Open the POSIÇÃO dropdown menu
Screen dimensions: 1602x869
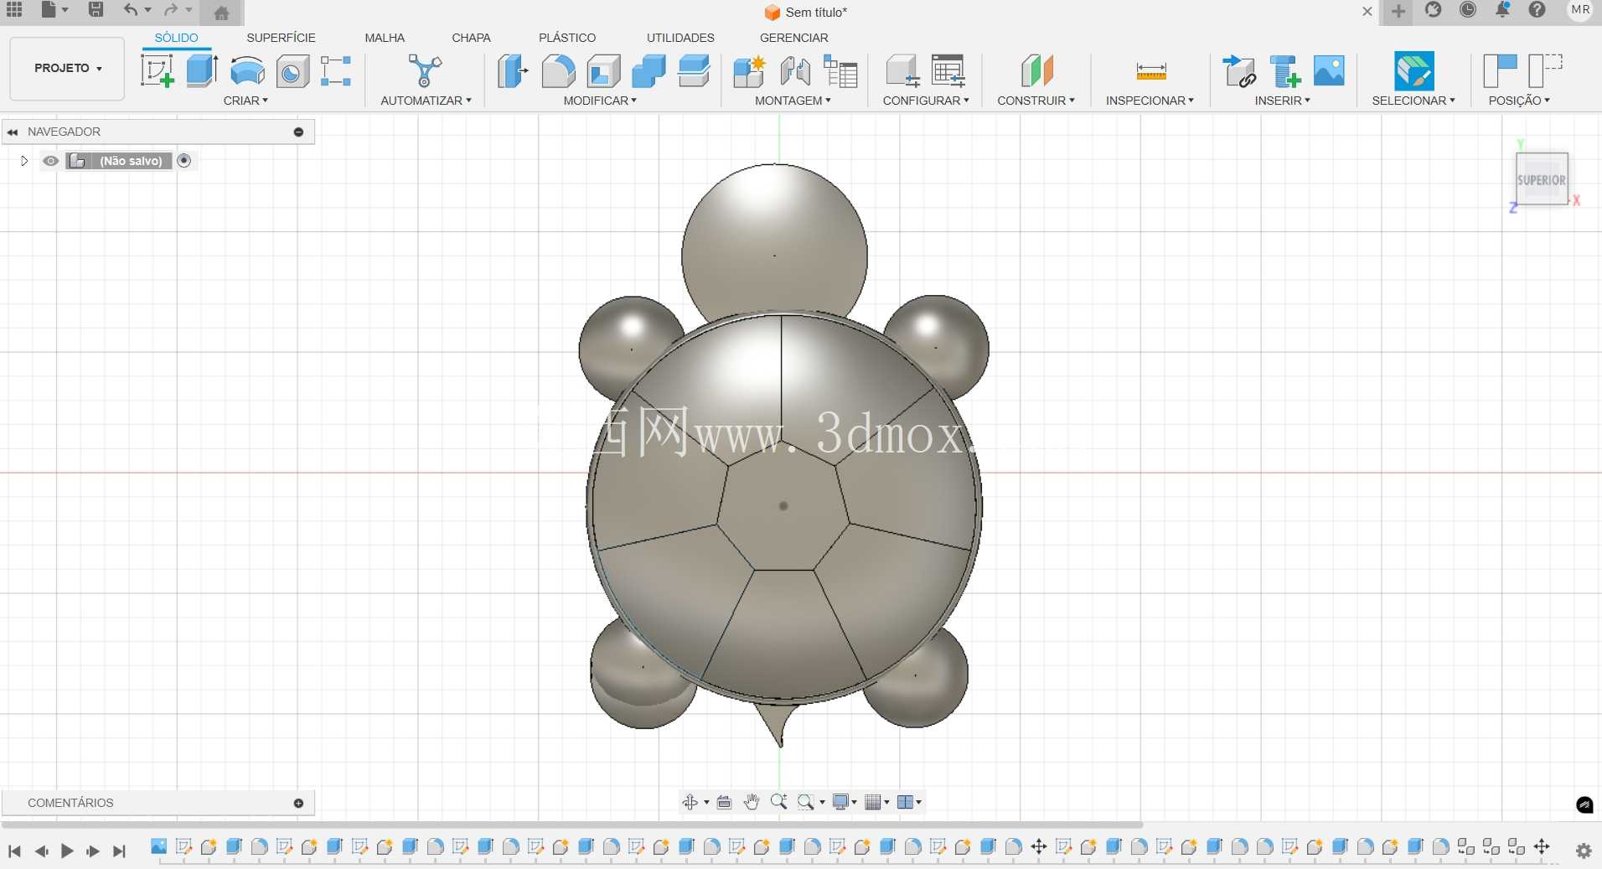(x=1519, y=100)
